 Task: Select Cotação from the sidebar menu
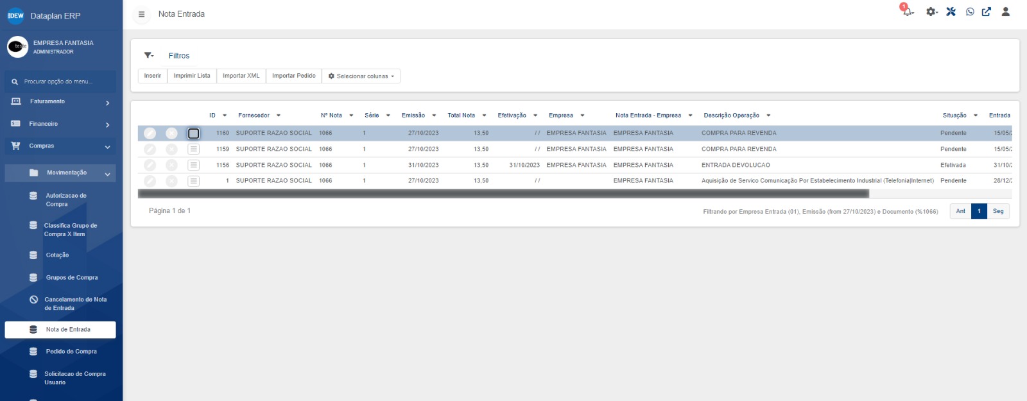(57, 255)
